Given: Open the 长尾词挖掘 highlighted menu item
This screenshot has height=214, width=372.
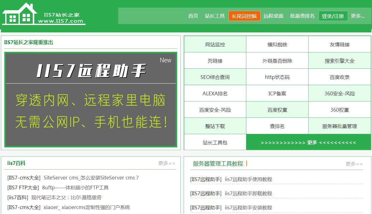Looking at the screenshot, I should click(244, 16).
